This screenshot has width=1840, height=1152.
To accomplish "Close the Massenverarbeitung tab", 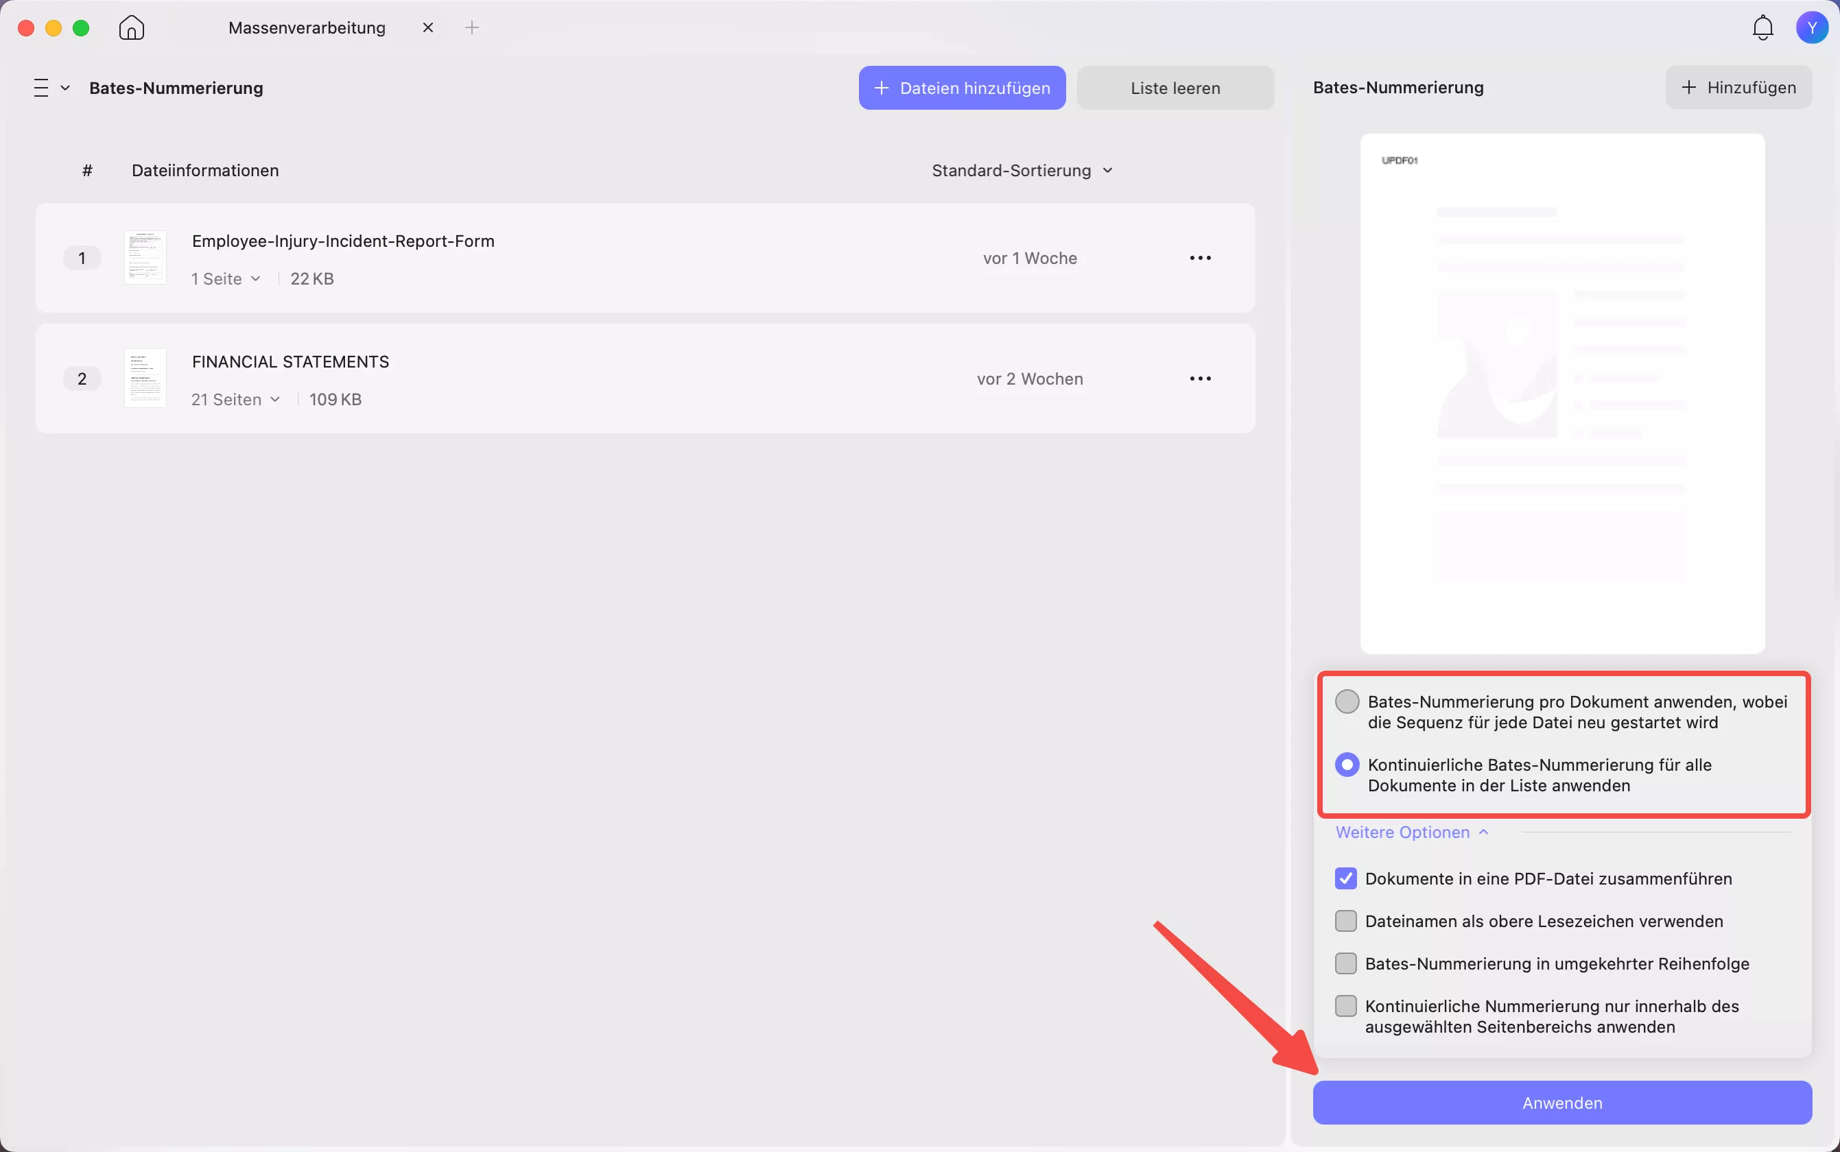I will click(427, 28).
